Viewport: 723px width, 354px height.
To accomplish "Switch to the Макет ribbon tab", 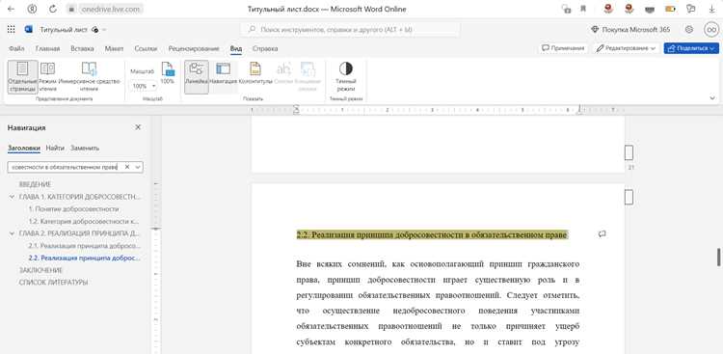I will pos(114,48).
